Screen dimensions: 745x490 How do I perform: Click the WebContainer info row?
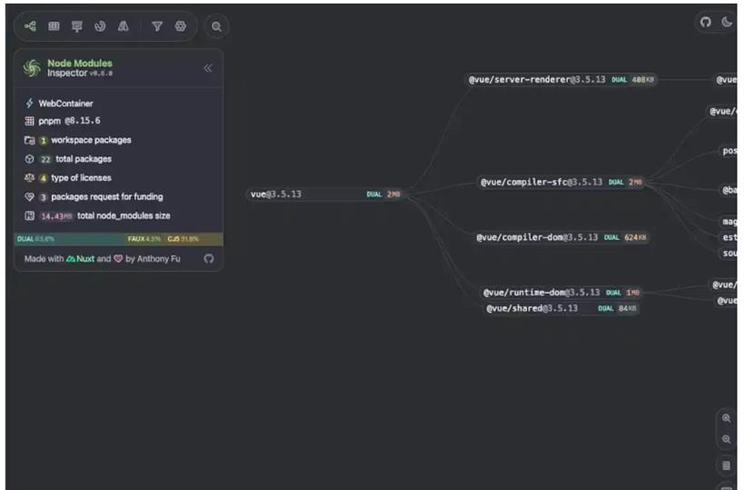click(59, 103)
